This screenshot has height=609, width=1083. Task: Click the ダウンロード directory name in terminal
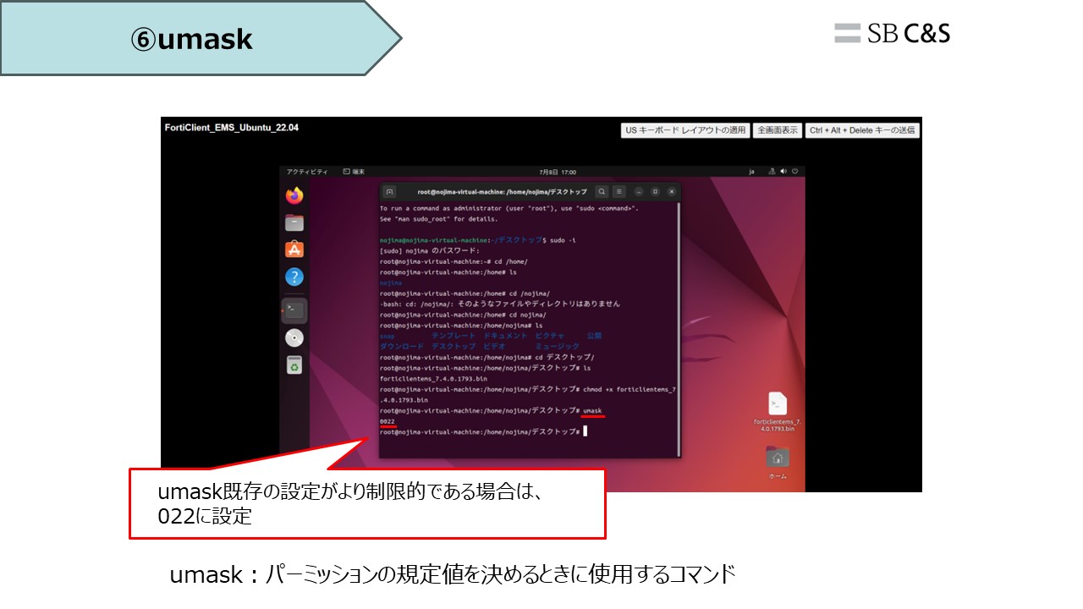tap(402, 347)
